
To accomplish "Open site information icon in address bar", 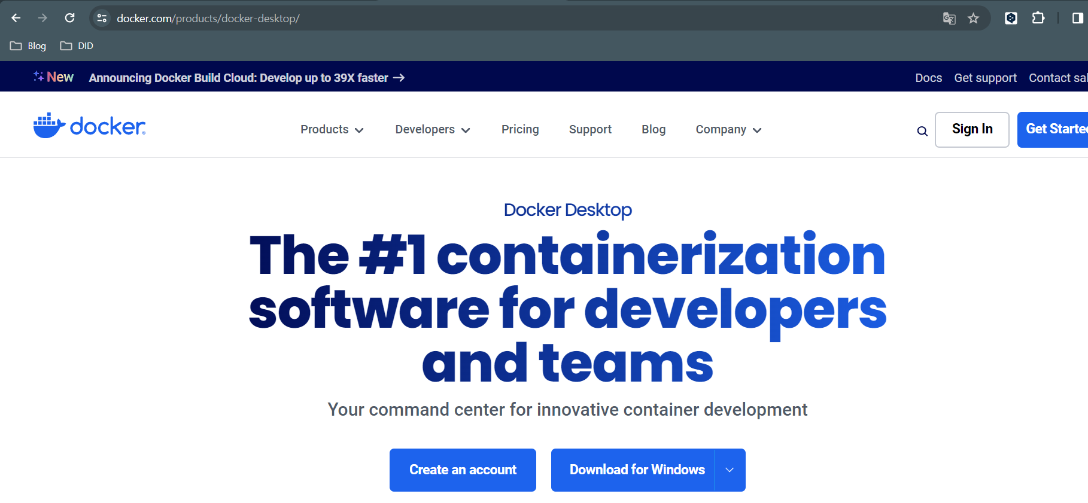I will pyautogui.click(x=102, y=19).
